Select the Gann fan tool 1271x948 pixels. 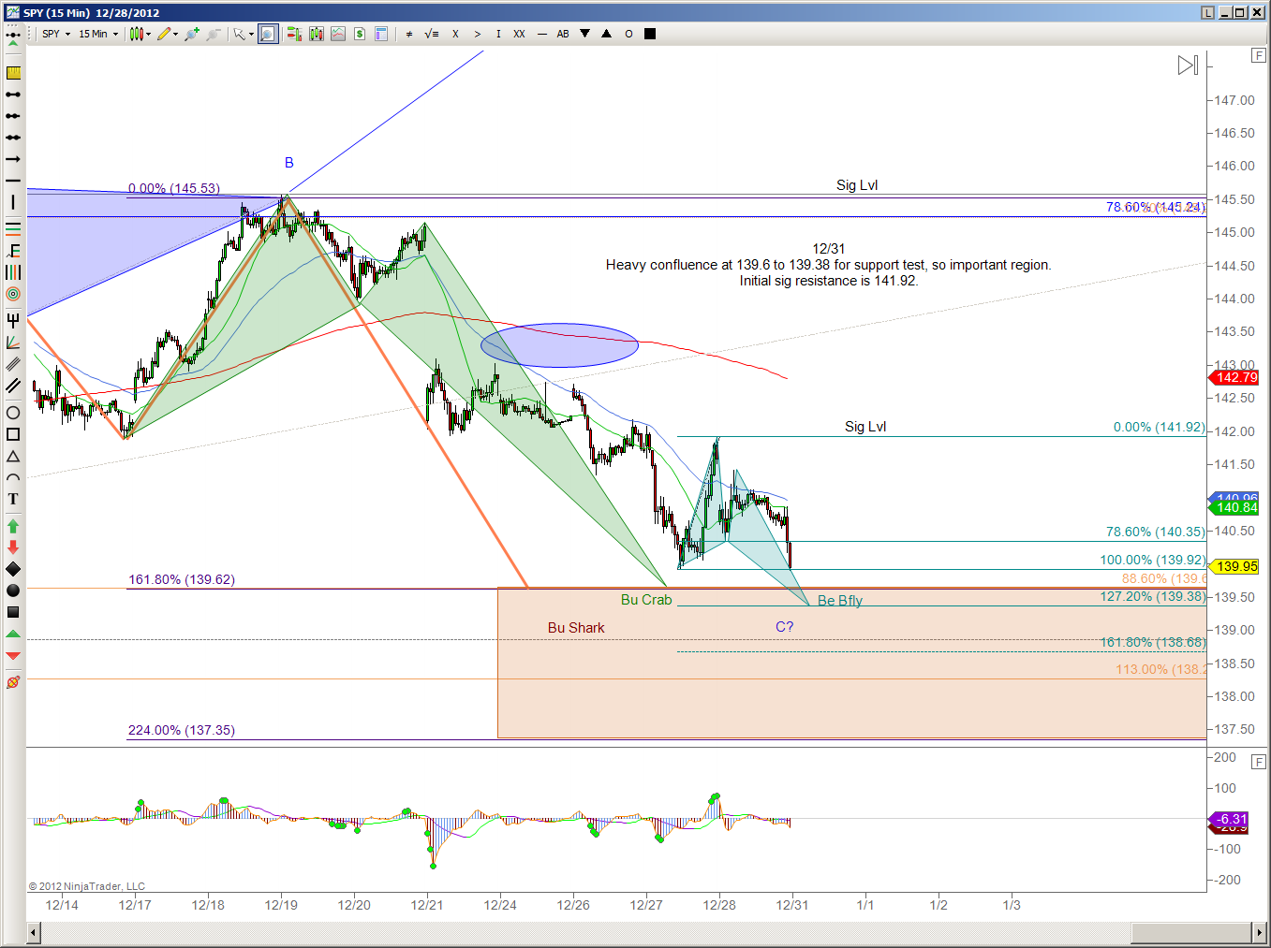click(x=13, y=343)
